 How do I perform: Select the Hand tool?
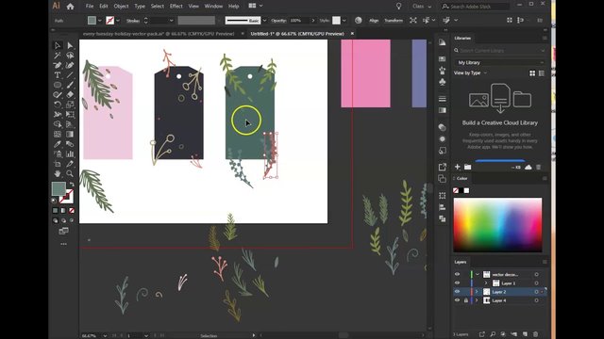pyautogui.click(x=58, y=173)
